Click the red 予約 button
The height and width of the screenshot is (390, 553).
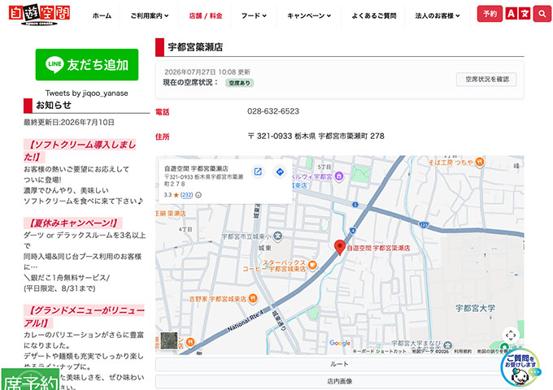point(490,14)
